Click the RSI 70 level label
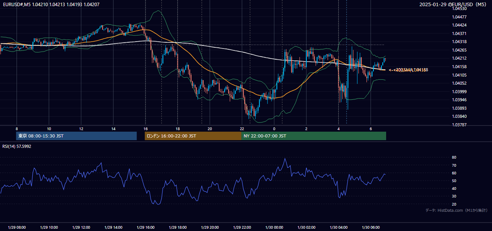The height and width of the screenshot is (231, 492). tap(454, 165)
